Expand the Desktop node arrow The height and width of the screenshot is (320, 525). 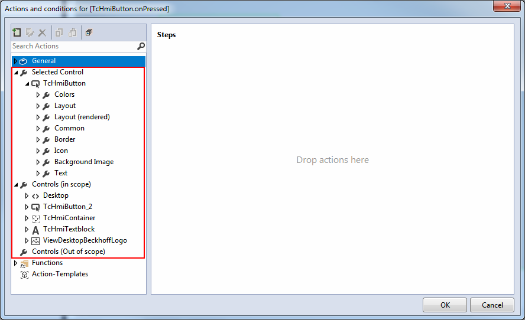pyautogui.click(x=27, y=195)
